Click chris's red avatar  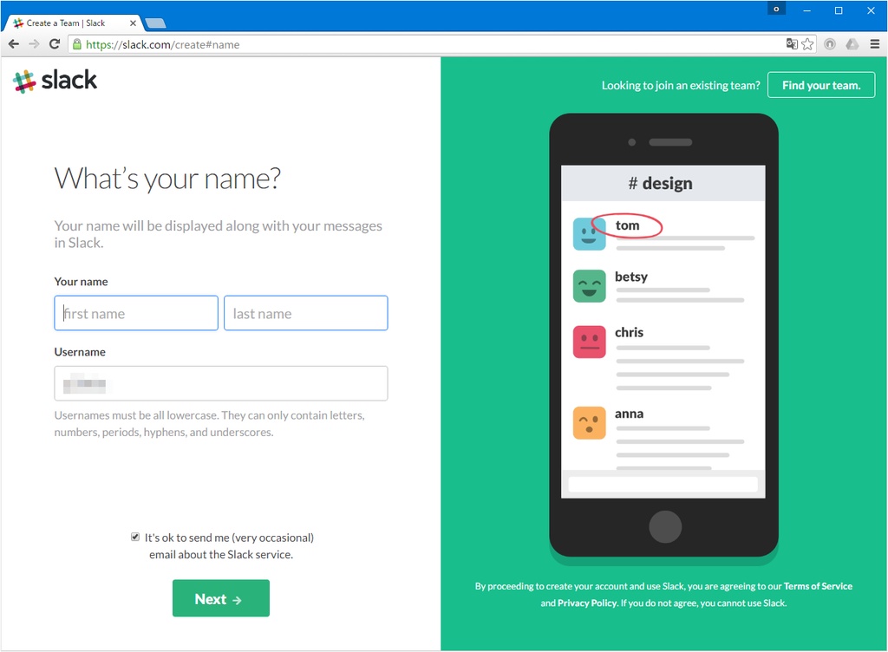(x=589, y=342)
